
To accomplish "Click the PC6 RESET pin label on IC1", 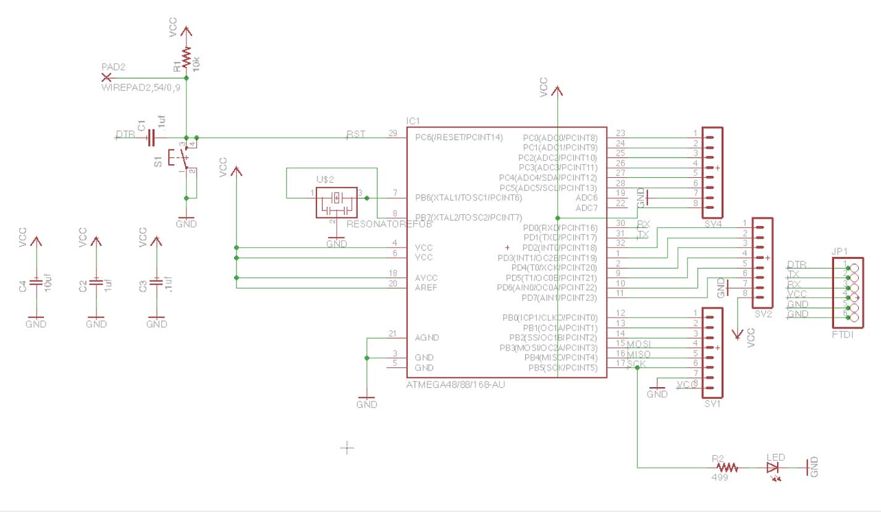I will pos(459,136).
